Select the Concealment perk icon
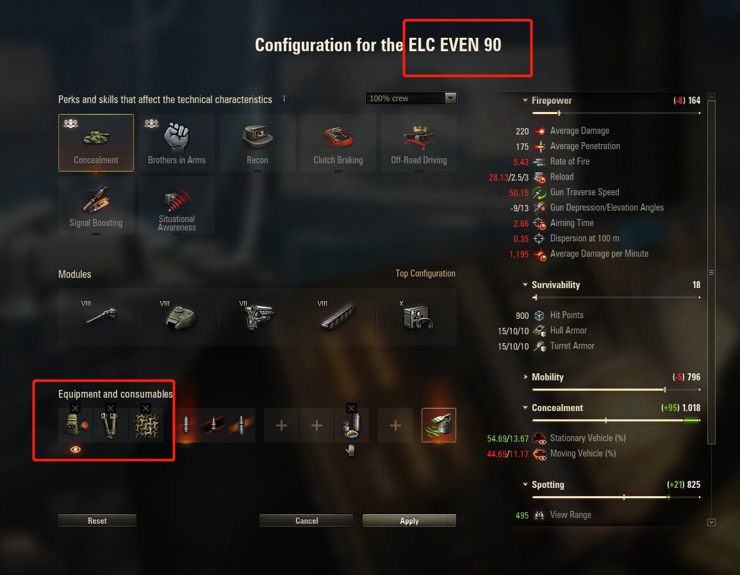This screenshot has width=740, height=575. click(x=96, y=142)
